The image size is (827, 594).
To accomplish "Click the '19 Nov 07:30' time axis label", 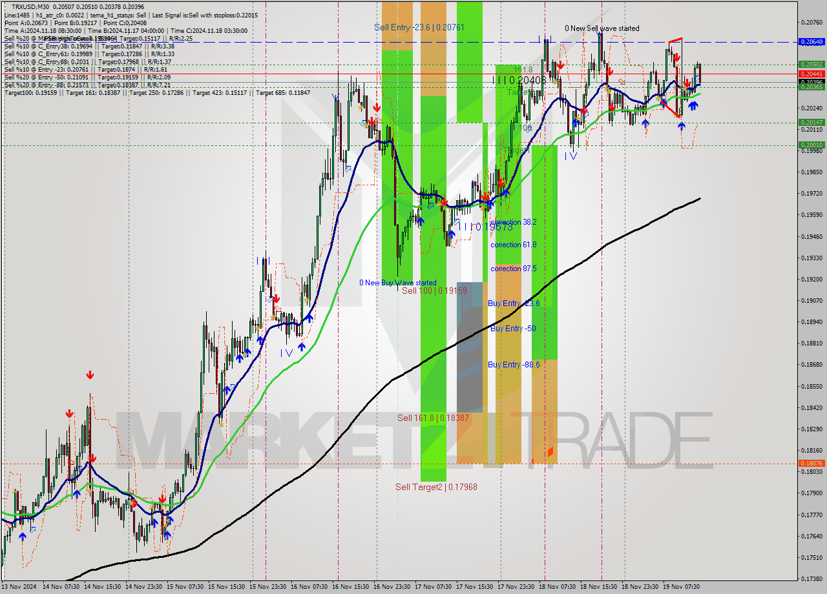I will coord(682,587).
